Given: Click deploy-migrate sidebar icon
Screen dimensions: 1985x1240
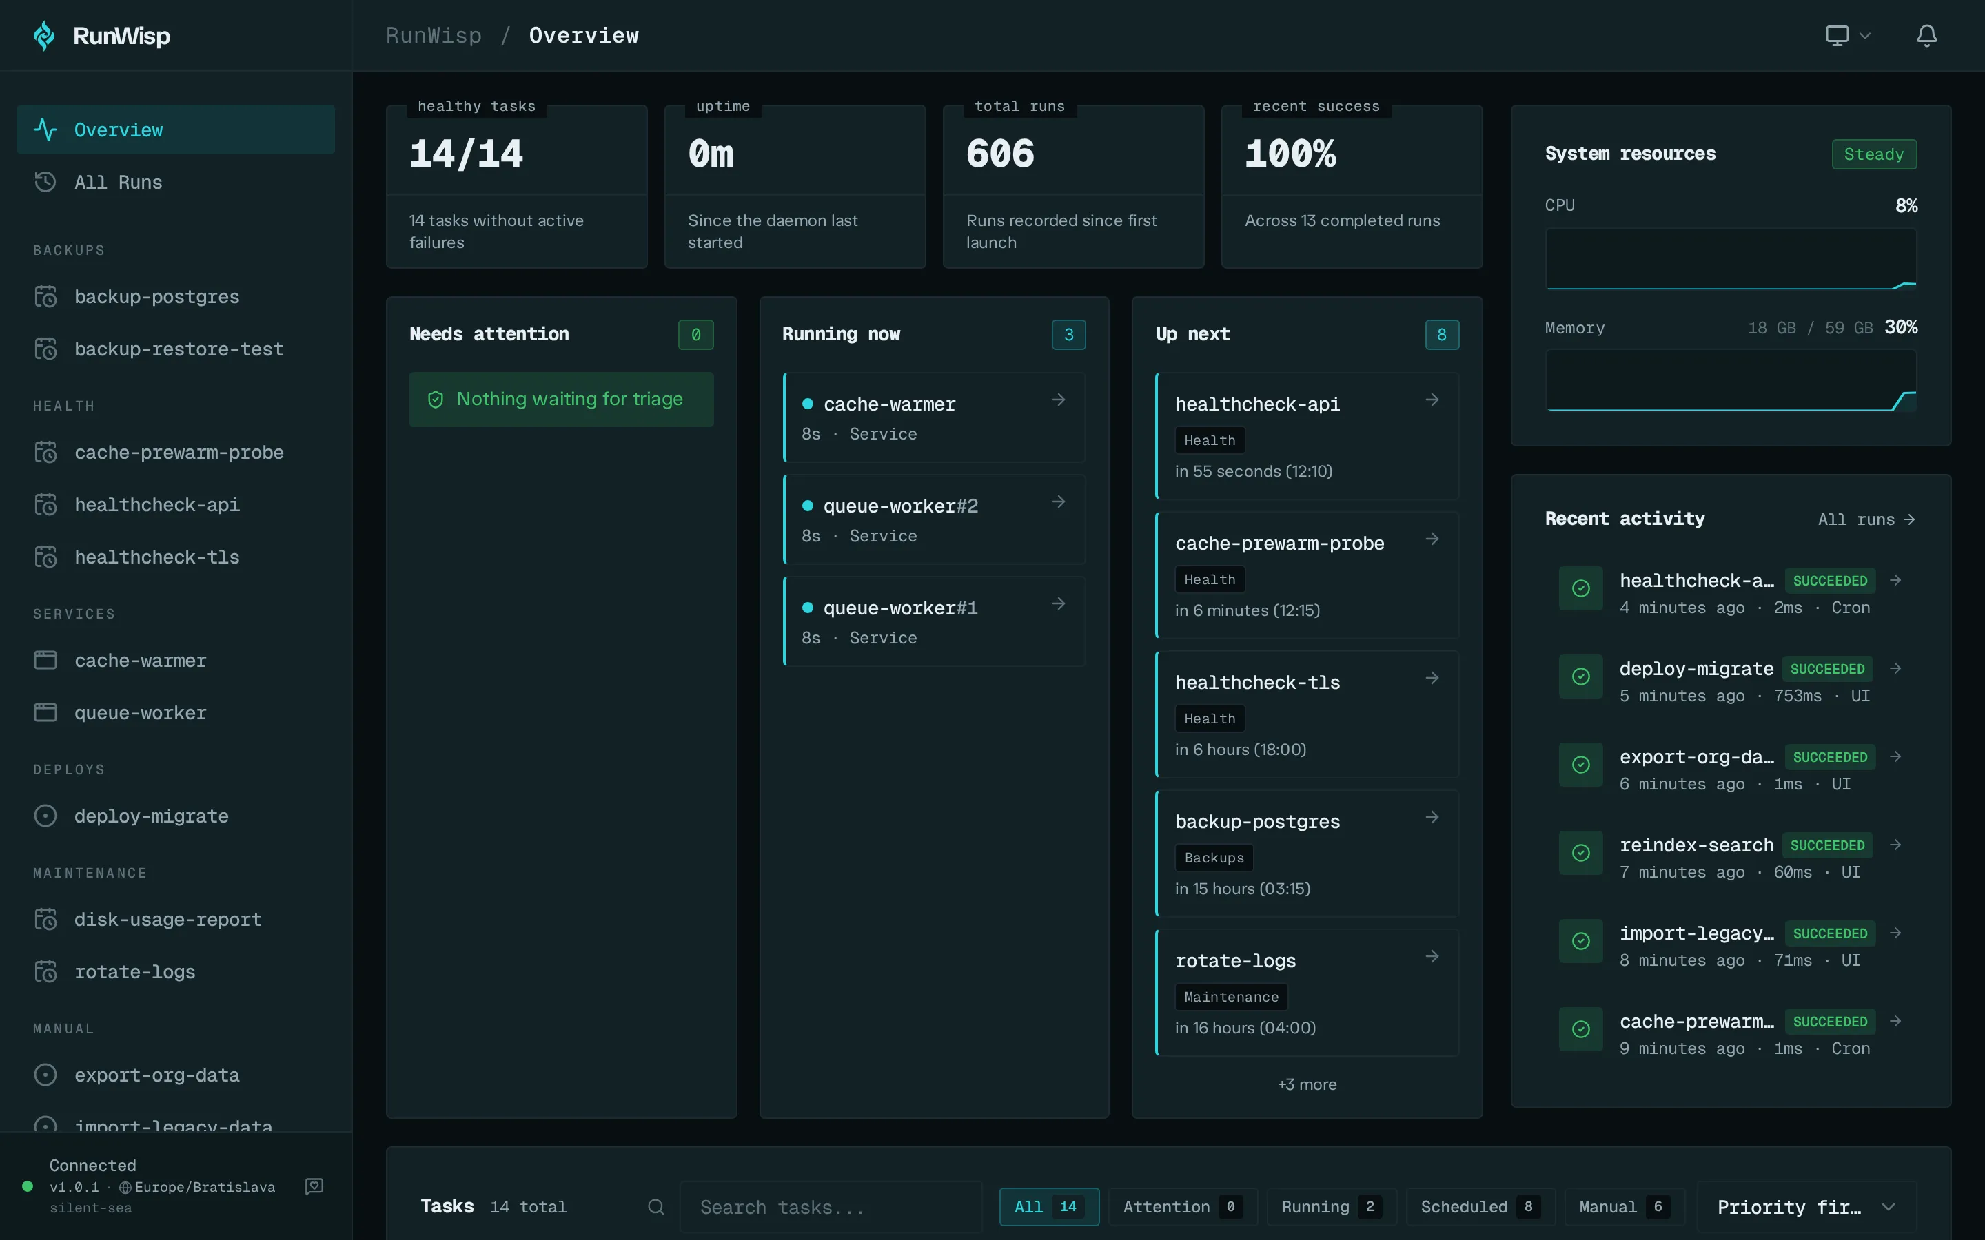Looking at the screenshot, I should 46,815.
